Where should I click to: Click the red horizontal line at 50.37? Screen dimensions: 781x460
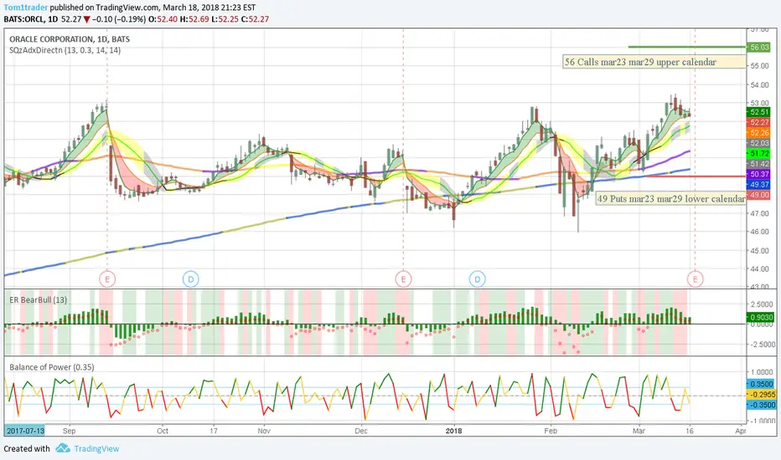pos(696,176)
